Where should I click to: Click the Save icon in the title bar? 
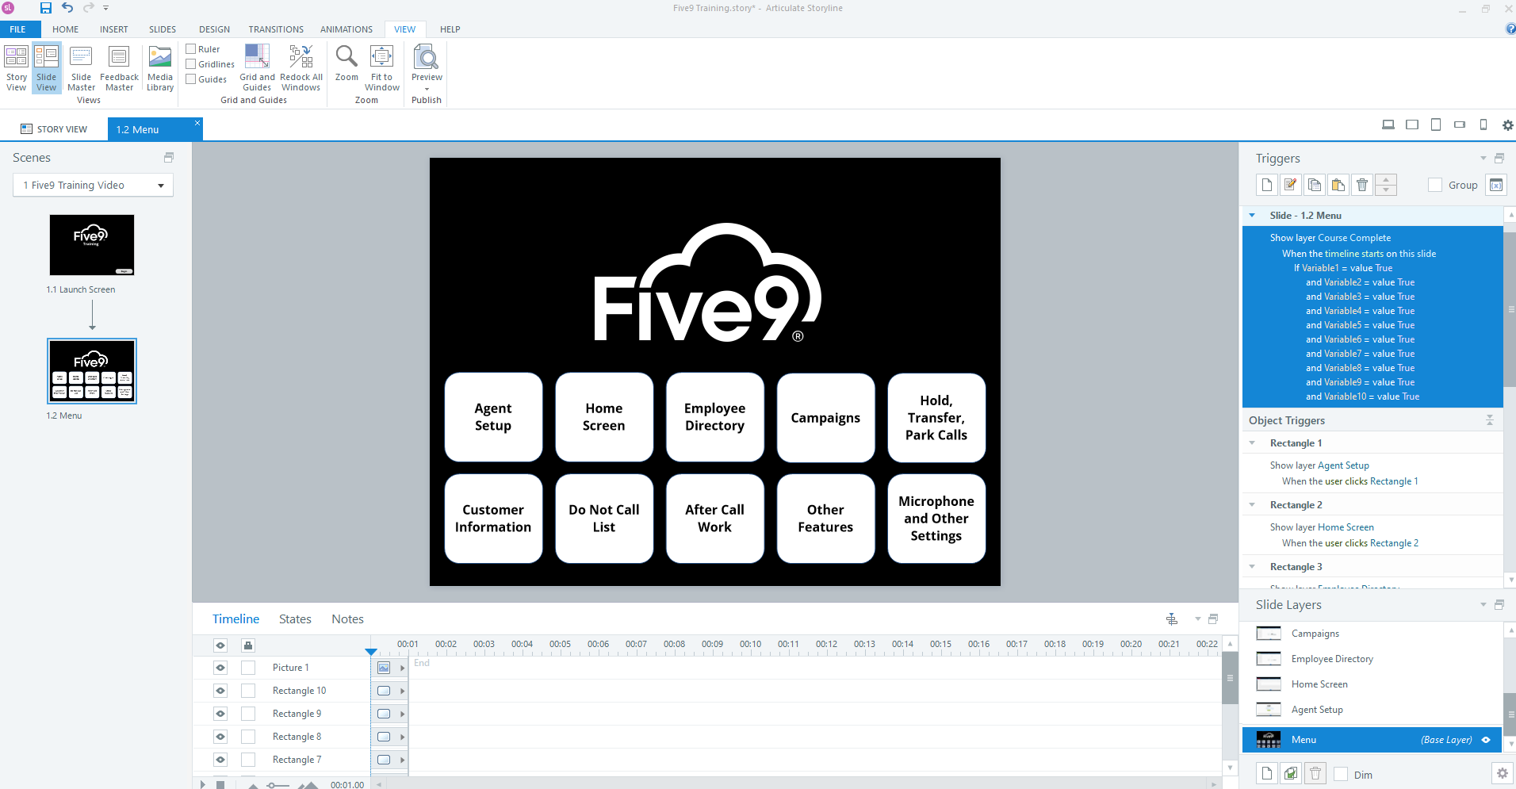pos(45,8)
